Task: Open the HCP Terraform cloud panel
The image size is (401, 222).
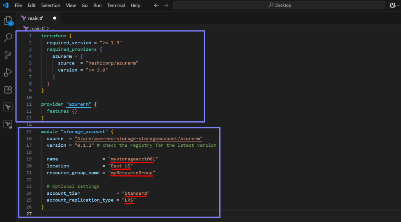Action: pos(8,124)
